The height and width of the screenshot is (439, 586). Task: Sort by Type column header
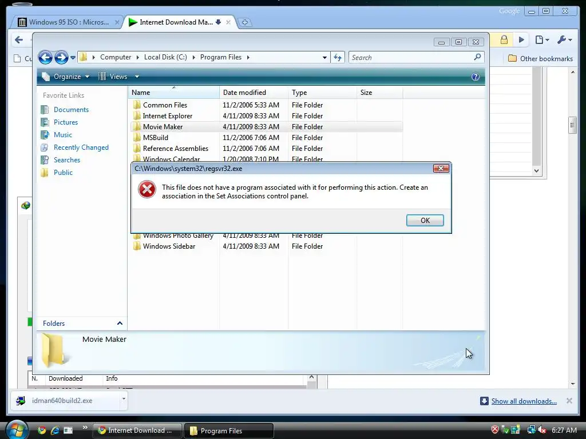pyautogui.click(x=323, y=92)
